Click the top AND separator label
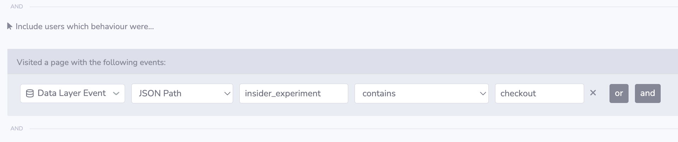678x142 pixels. tap(17, 6)
